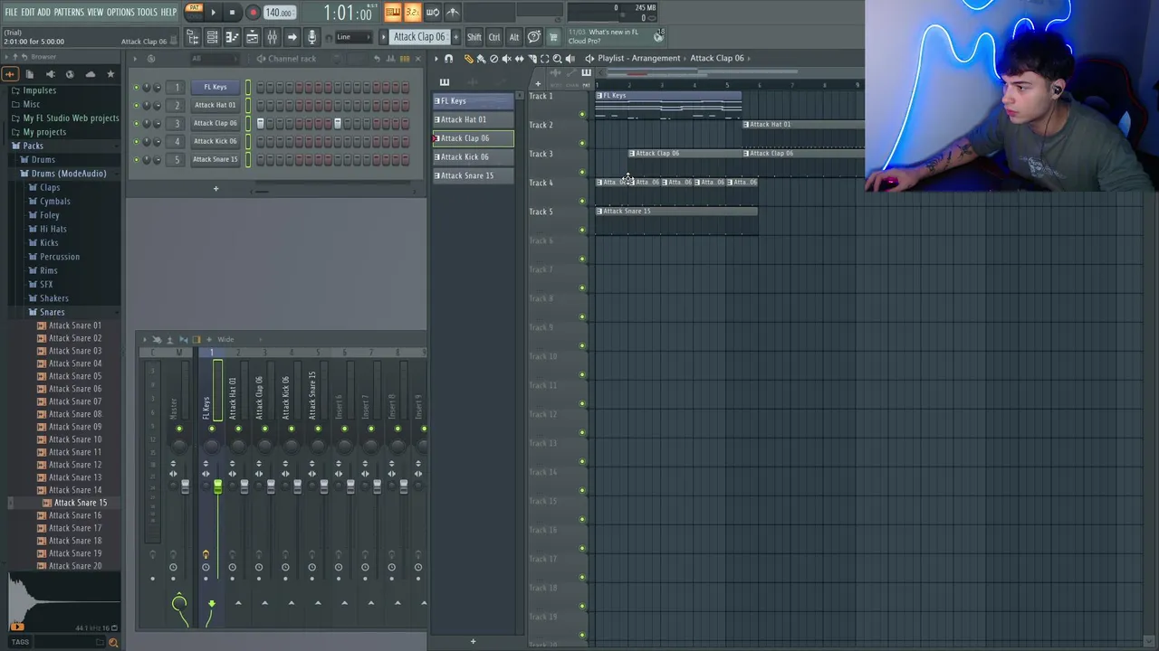Toggle the PAT/SONG mode switch
Viewport: 1159px width, 651px height.
point(194,12)
